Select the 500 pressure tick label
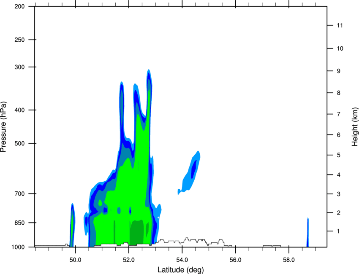Screen dimensions: 359x274 [19, 143]
